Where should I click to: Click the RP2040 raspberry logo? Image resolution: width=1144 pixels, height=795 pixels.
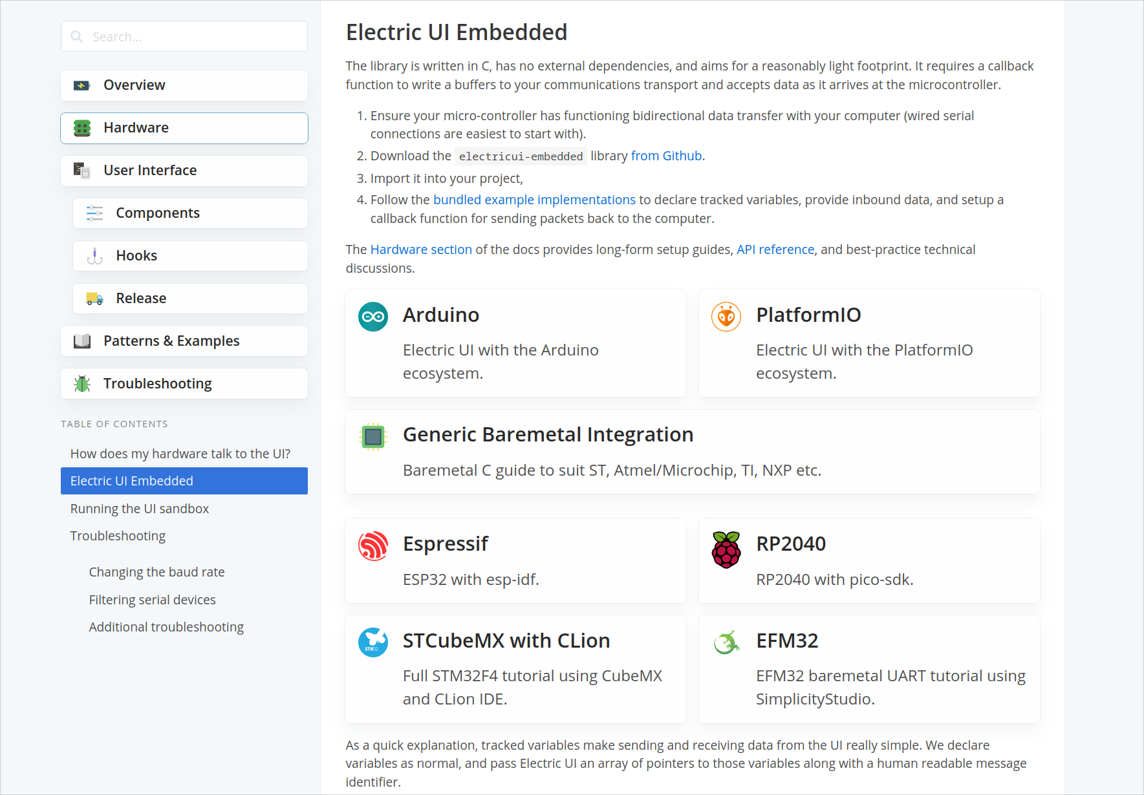[x=726, y=549]
